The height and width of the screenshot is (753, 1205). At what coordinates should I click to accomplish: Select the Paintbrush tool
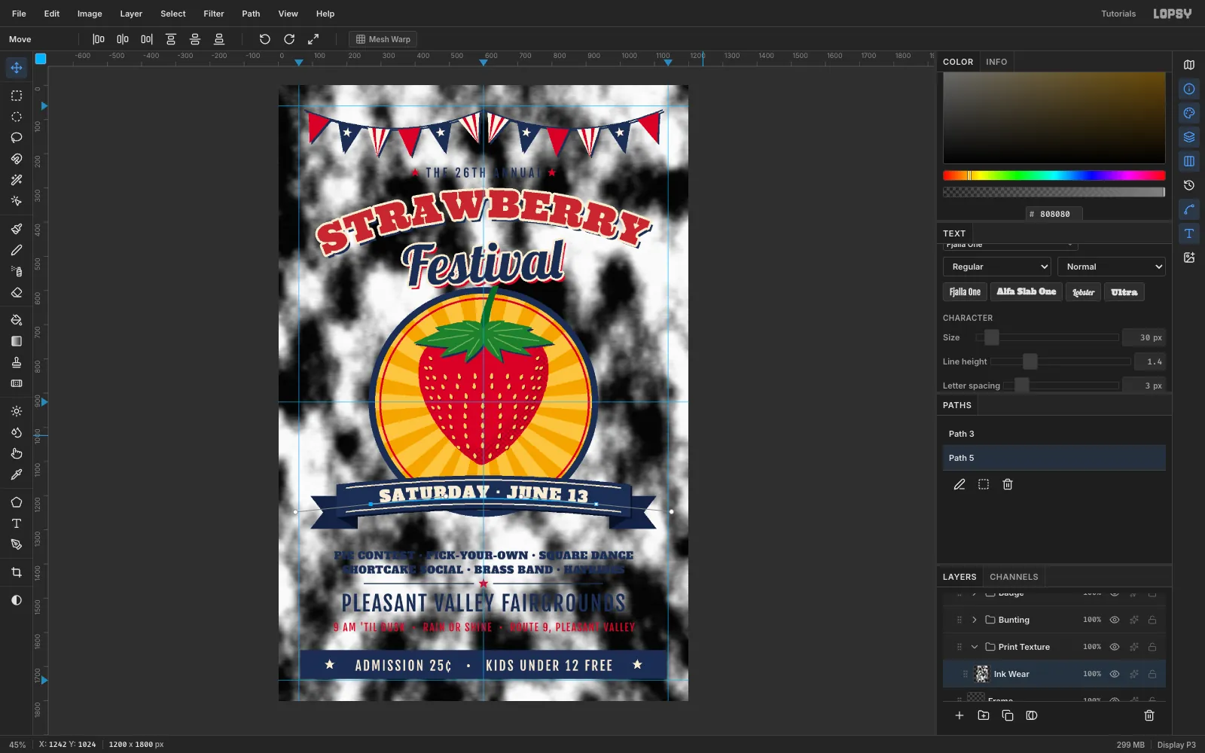[x=17, y=229]
